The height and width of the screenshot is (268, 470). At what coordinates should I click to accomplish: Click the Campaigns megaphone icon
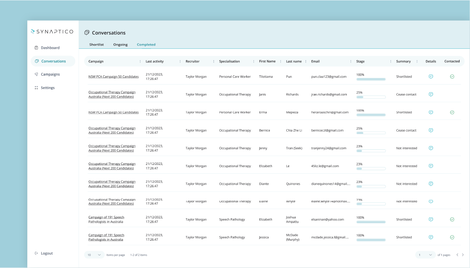pyautogui.click(x=36, y=74)
